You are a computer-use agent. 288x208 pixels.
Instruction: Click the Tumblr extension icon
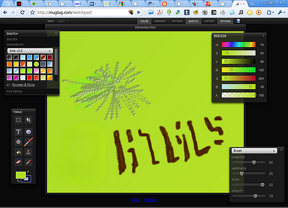[187, 12]
